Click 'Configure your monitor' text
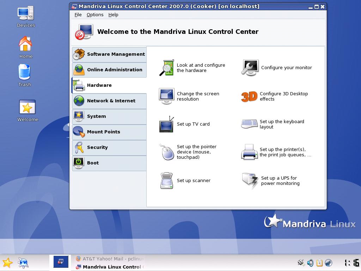Screen dimensions: 361x271 point(286,67)
